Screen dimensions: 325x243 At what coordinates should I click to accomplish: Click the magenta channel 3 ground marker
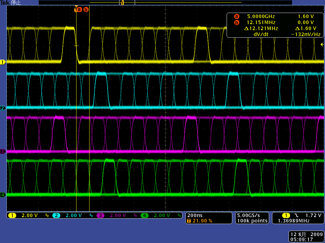tap(3, 152)
